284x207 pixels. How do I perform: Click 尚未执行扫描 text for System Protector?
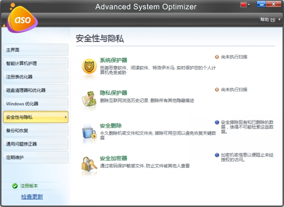pyautogui.click(x=234, y=57)
